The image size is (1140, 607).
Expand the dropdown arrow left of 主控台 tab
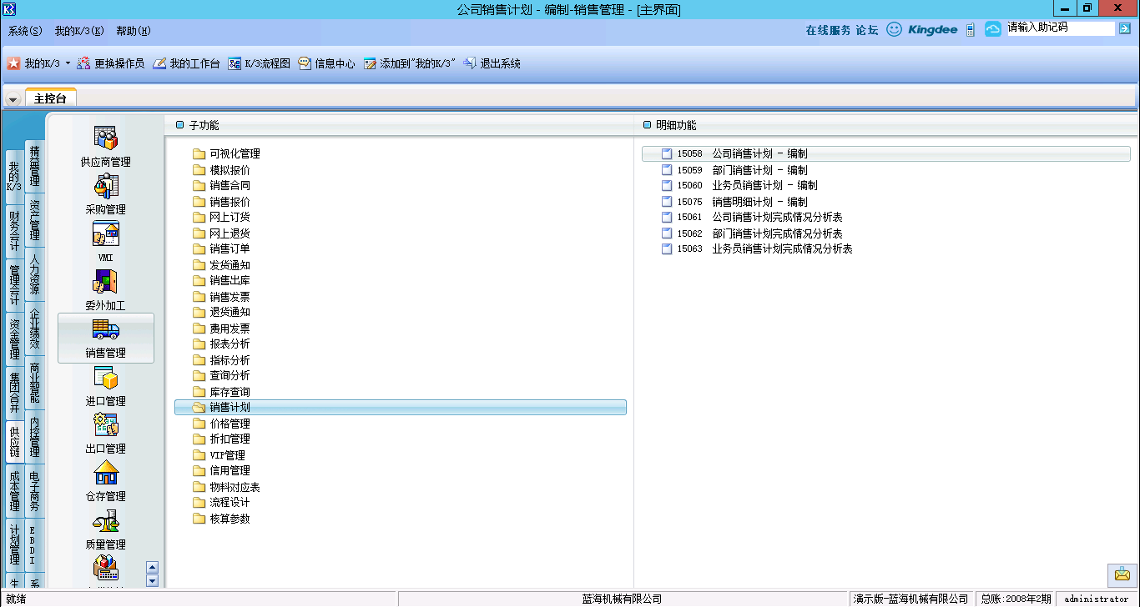[13, 99]
